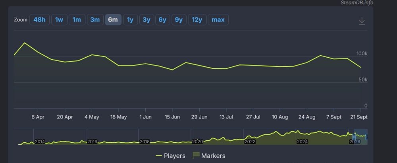Click the left navigator range handle

coord(354,137)
